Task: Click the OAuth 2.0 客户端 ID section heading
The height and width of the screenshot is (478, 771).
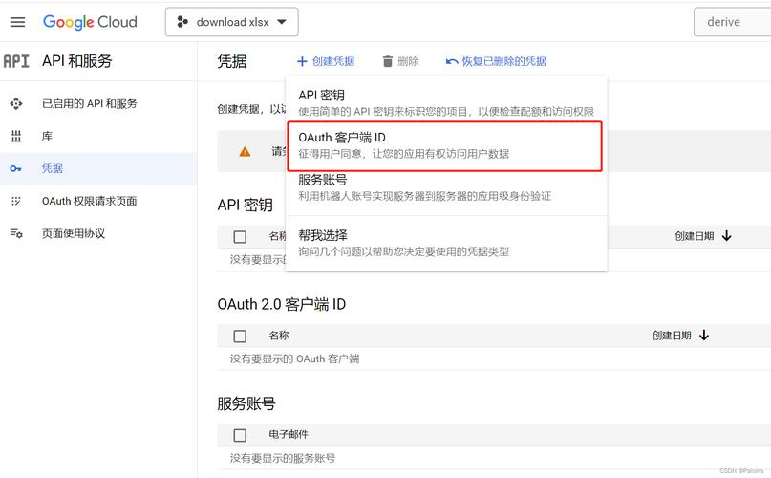Action: tap(282, 304)
